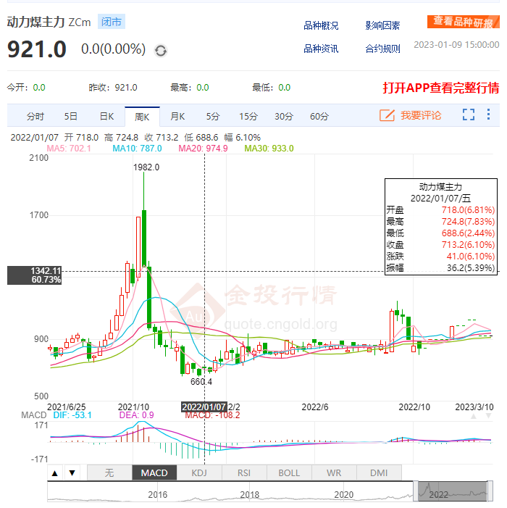The width and height of the screenshot is (507, 508).
Task: Click the 1982.0 peak price label
Action: [146, 167]
